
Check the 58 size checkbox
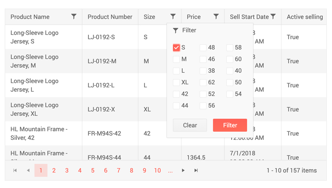[230, 47]
